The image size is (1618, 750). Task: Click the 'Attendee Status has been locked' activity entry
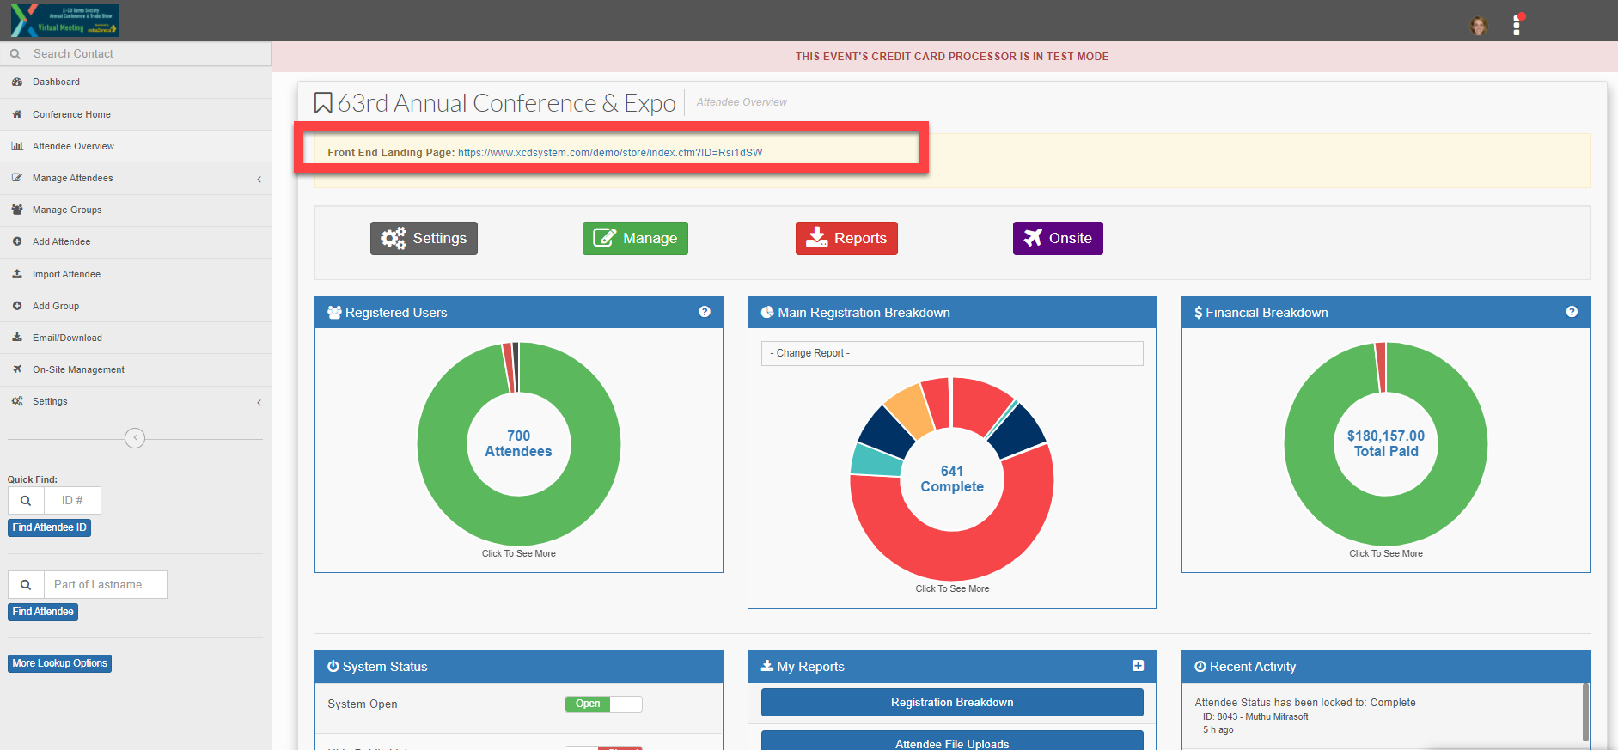[1305, 703]
